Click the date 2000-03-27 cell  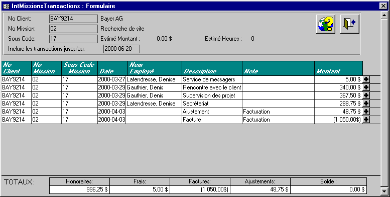click(111, 79)
